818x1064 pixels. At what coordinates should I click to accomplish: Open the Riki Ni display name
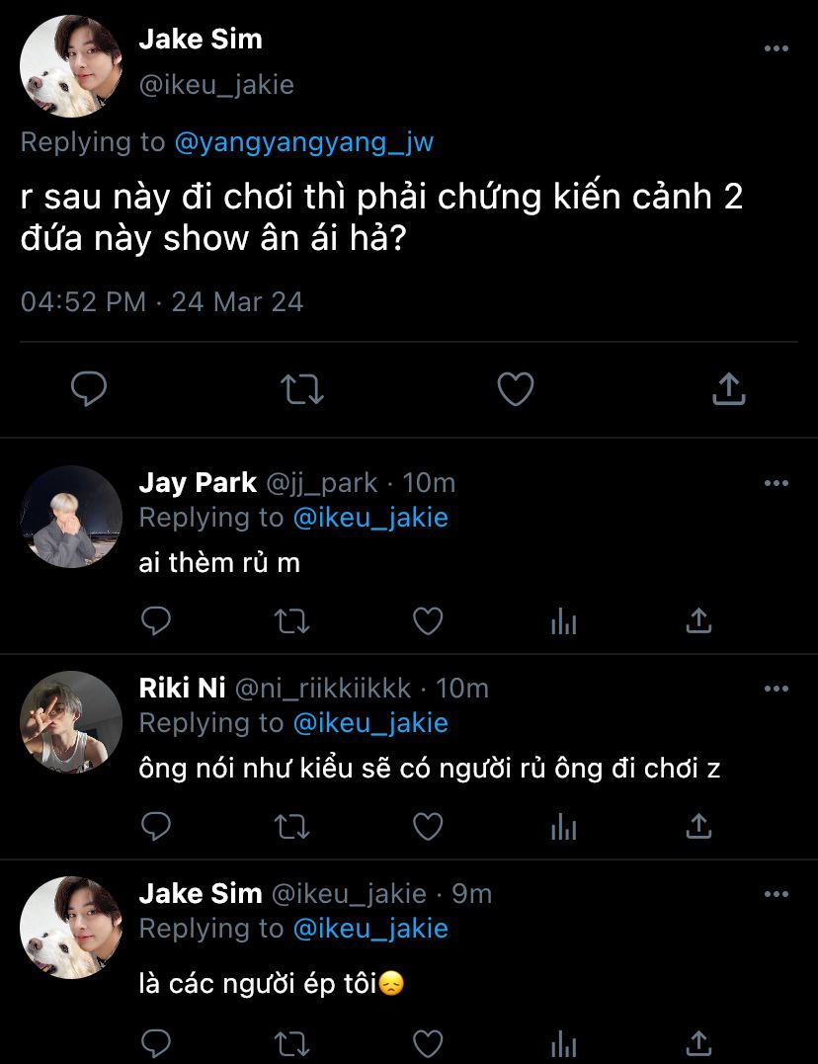pyautogui.click(x=182, y=688)
